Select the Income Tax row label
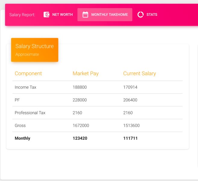The height and width of the screenshot is (181, 198). coord(26,87)
